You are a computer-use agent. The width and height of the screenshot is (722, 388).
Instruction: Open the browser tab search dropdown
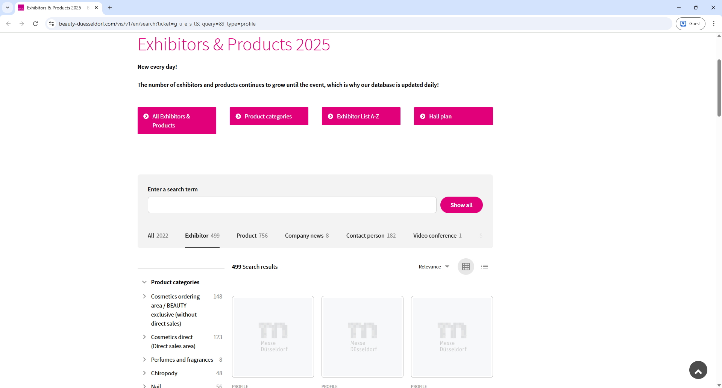click(7, 8)
